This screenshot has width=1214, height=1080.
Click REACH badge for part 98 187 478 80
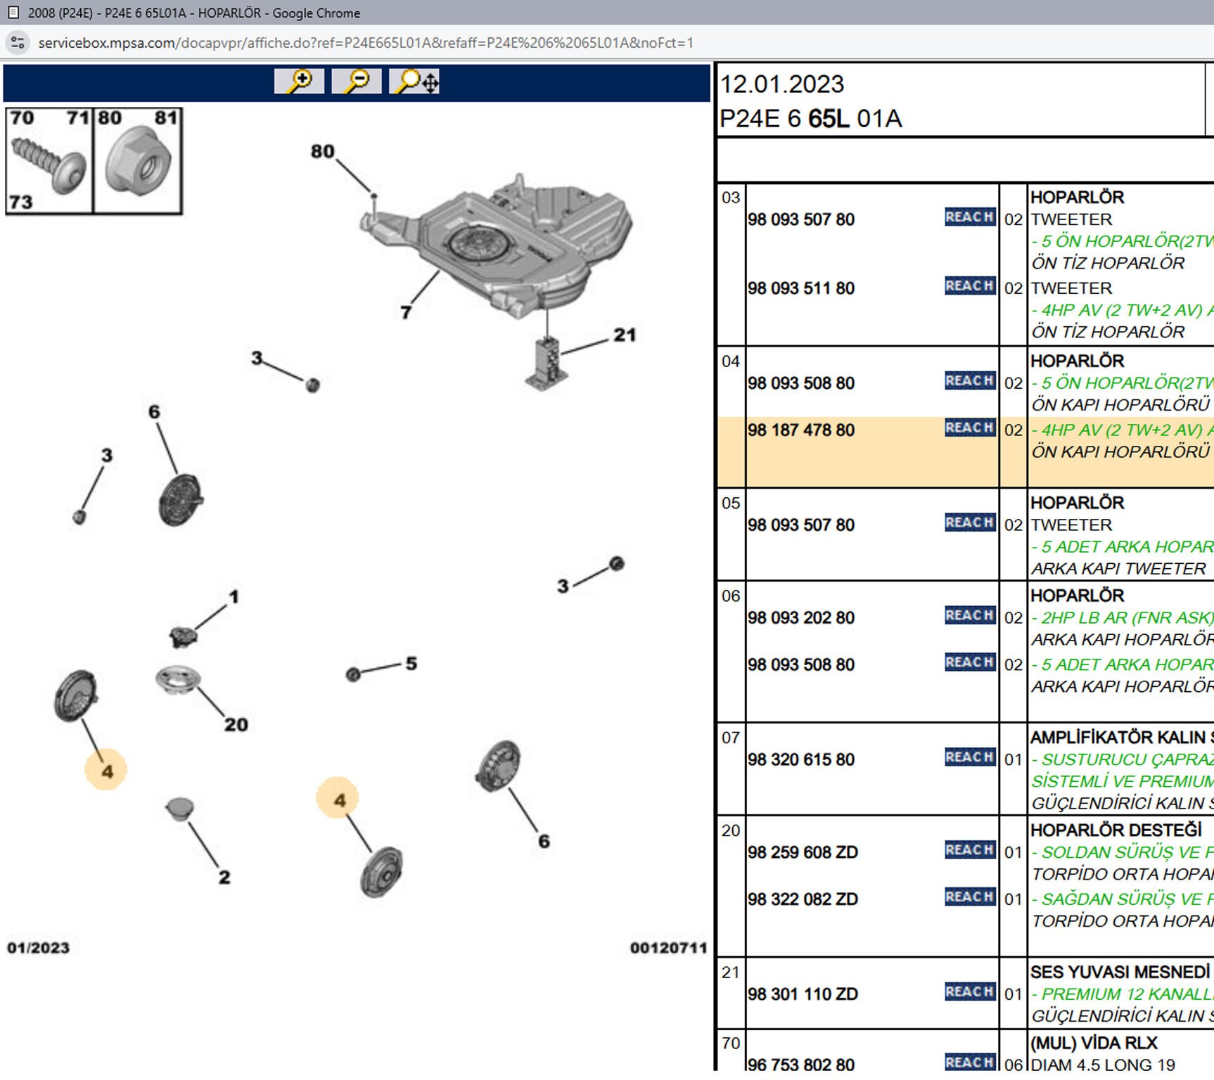pos(969,428)
